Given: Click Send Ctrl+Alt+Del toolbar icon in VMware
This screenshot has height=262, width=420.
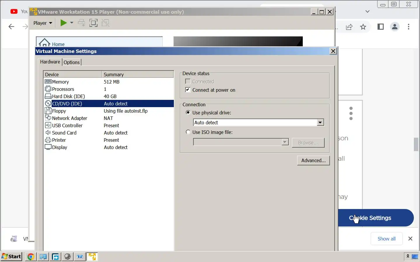Looking at the screenshot, I should (82, 23).
